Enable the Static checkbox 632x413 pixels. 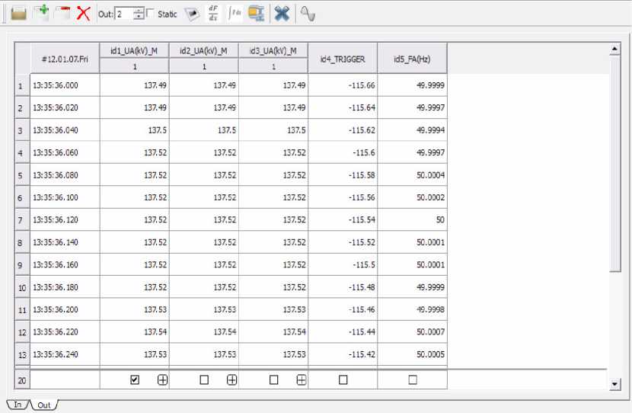click(150, 14)
